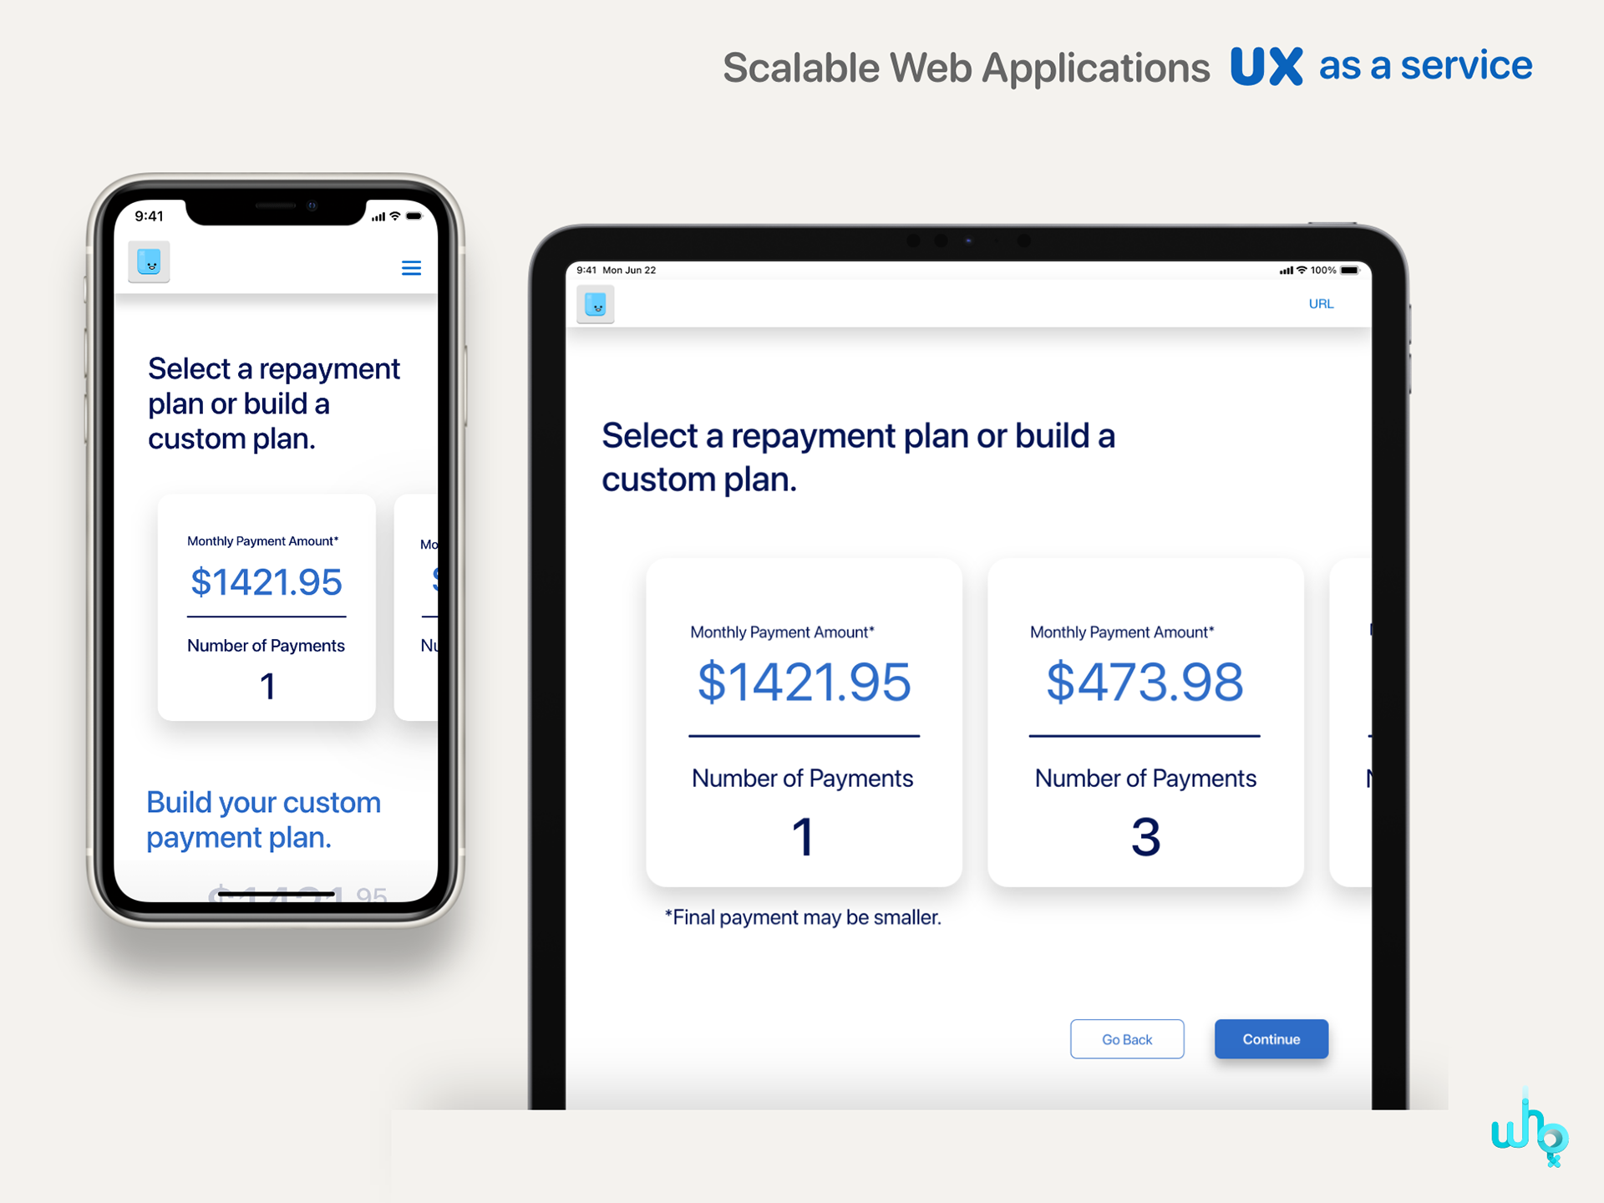Tap the partially visible third tablet card
Screen dimensions: 1604x1203
(x=1351, y=723)
